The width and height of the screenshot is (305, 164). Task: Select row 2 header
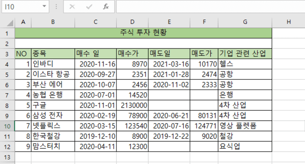[7, 43]
